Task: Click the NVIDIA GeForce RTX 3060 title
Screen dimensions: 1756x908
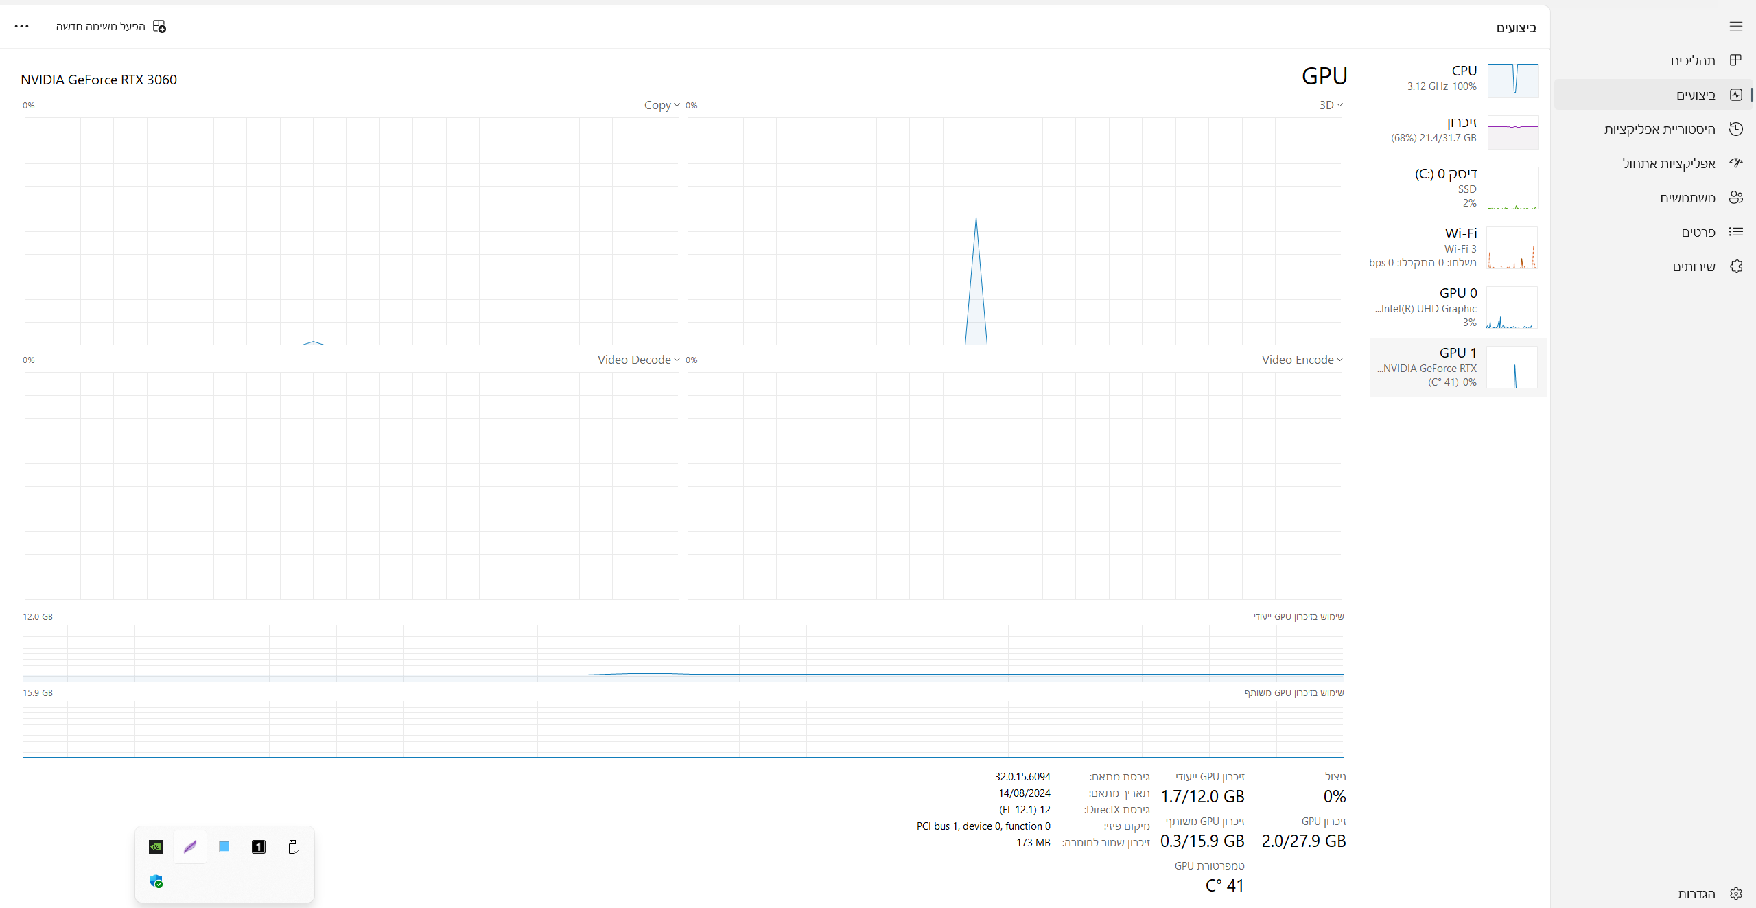Action: coord(99,80)
